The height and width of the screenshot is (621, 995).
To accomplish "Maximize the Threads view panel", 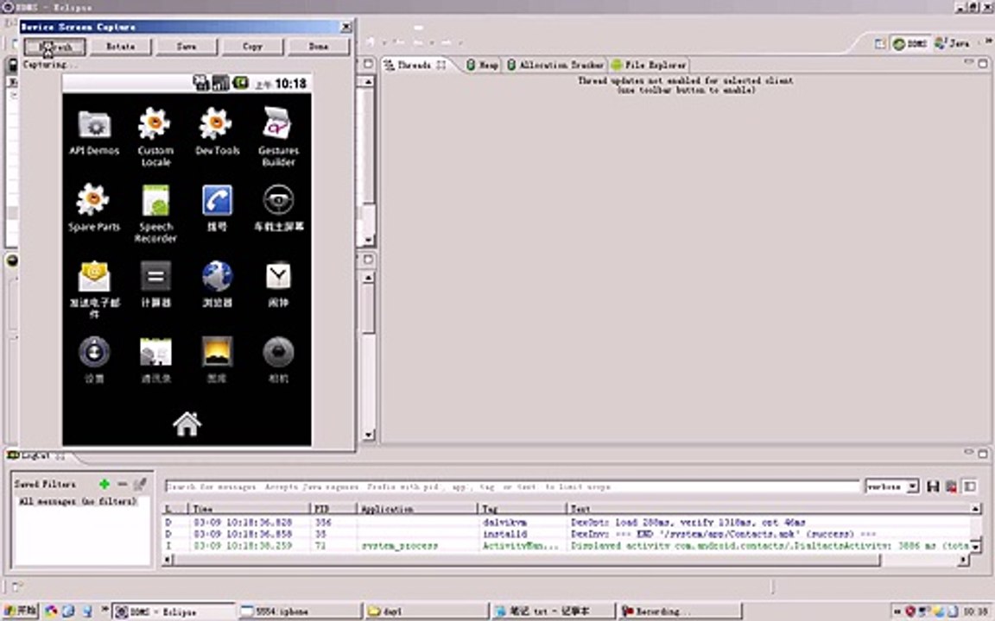I will (x=982, y=63).
